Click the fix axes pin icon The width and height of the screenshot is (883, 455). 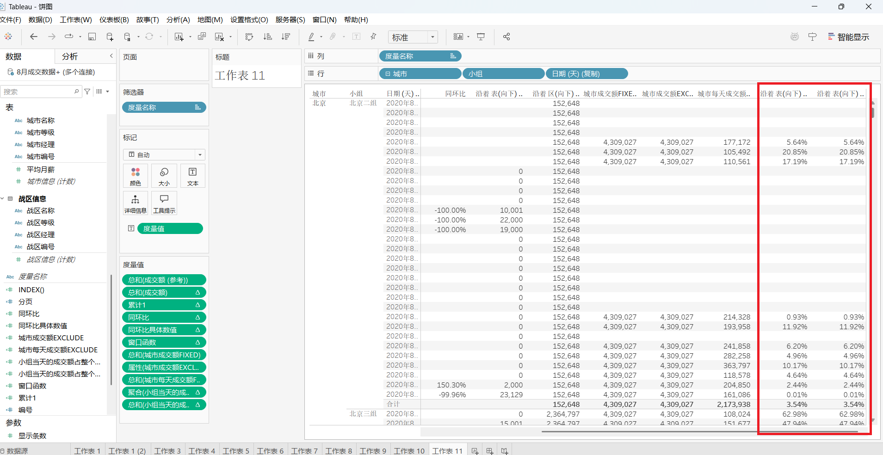click(373, 37)
